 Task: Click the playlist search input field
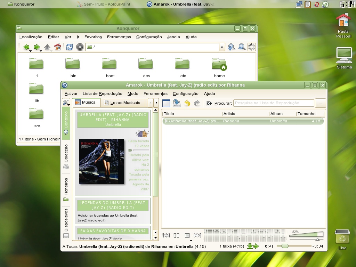(x=274, y=103)
